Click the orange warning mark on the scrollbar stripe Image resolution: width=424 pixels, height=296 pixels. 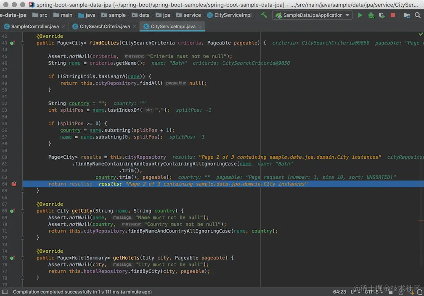coord(421,221)
